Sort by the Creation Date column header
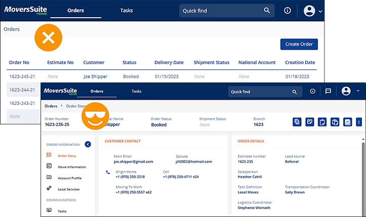Screen dimensions: 366x217 point(300,62)
